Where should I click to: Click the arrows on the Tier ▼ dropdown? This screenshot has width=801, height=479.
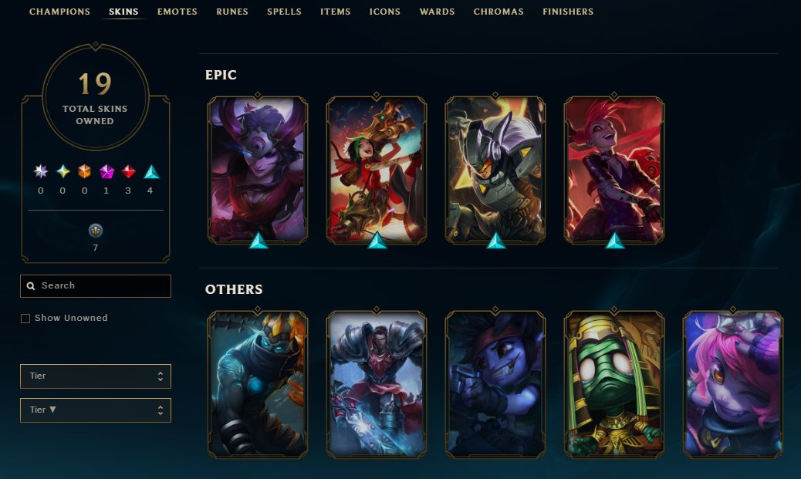click(x=161, y=410)
